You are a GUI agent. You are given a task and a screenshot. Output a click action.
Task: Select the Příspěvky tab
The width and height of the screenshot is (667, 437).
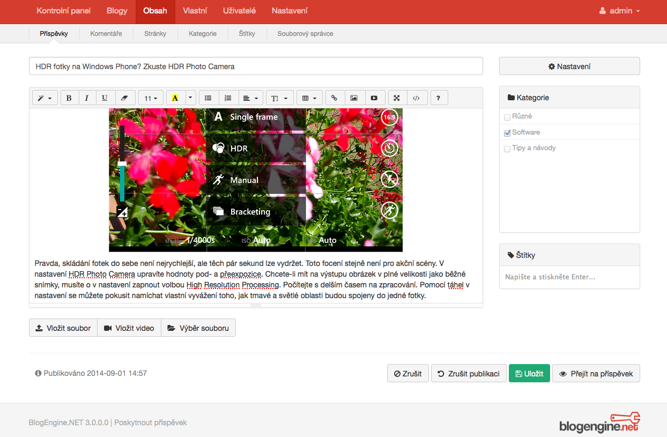[x=54, y=33]
